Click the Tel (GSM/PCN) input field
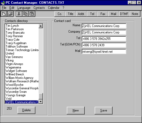The height and width of the screenshot is (123, 142). click(104, 45)
